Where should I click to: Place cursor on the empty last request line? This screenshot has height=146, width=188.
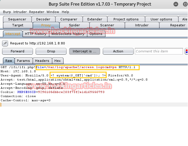94,105
